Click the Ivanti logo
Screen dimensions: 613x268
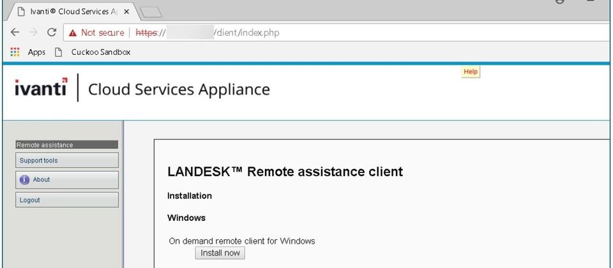tap(41, 87)
